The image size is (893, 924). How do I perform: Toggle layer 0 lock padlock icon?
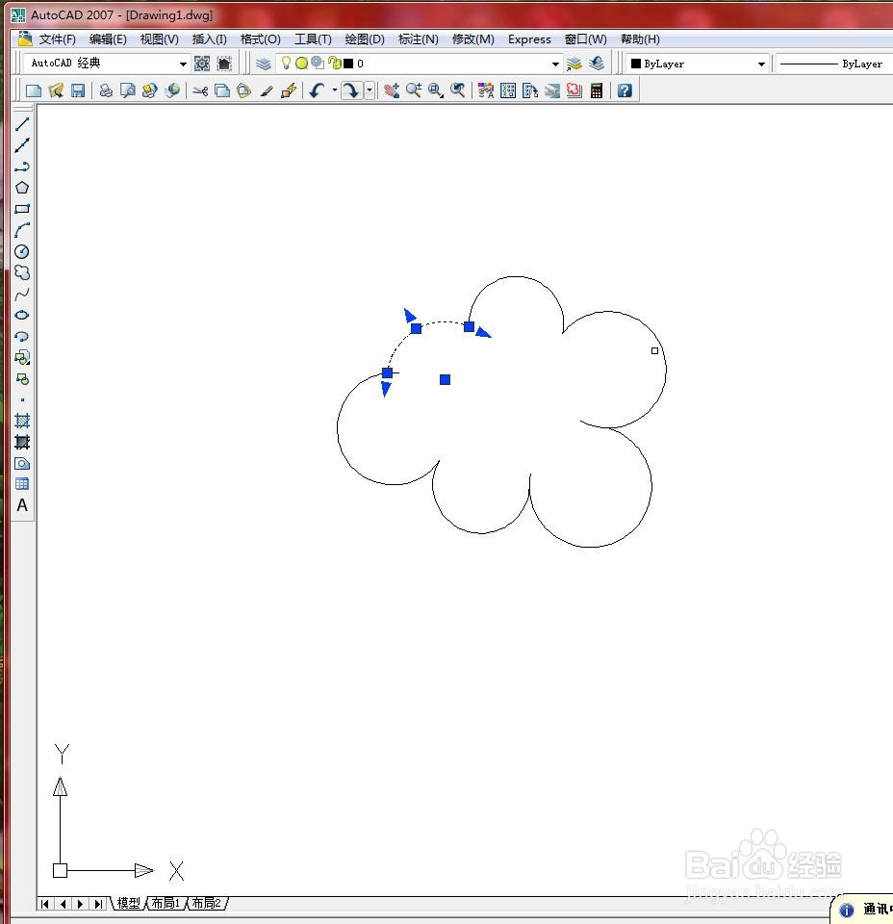(334, 63)
